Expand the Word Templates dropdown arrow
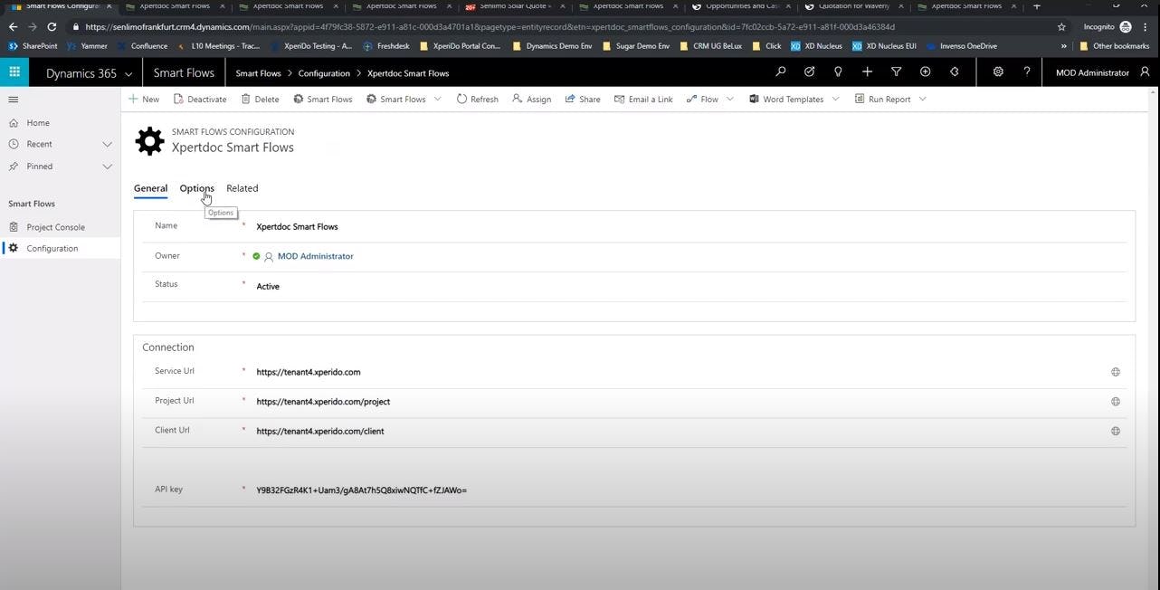This screenshot has width=1160, height=590. (835, 100)
